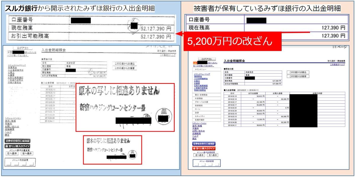Open 特典内容照会 in right window sidebar
Viewport: 355px width, 177px height.
200,90
